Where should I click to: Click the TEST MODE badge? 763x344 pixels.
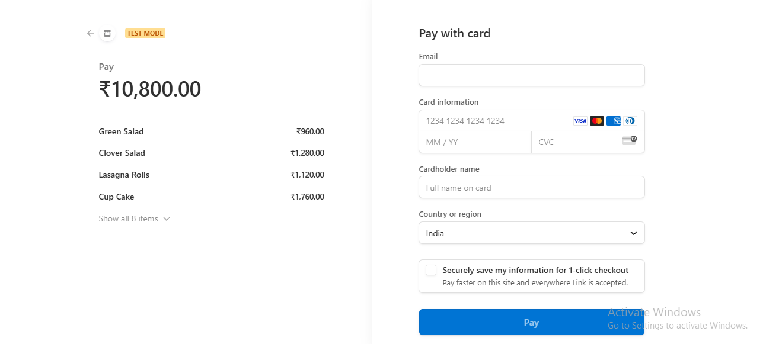(x=145, y=33)
